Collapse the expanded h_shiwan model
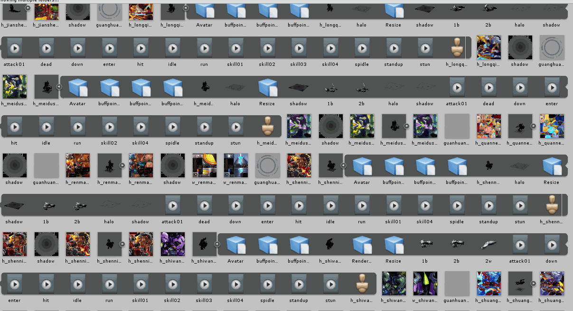Viewport: 573px width, 311px height. (217, 244)
